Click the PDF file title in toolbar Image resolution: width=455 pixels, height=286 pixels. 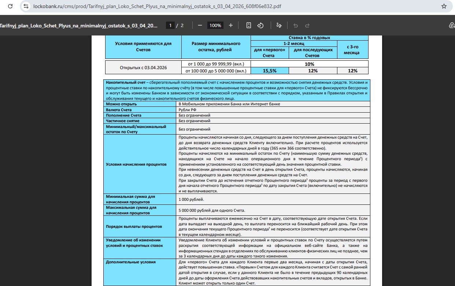(79, 25)
